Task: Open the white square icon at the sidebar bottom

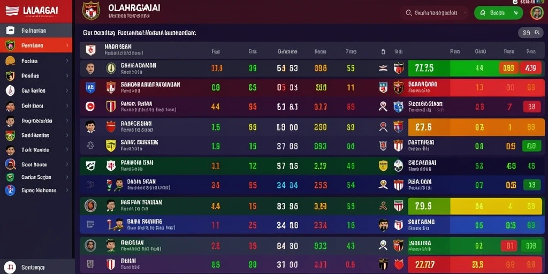Action: tap(11, 268)
